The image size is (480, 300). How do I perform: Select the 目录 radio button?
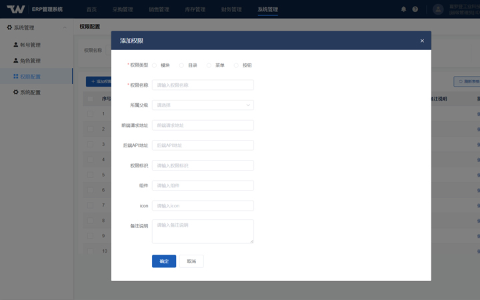pos(181,65)
